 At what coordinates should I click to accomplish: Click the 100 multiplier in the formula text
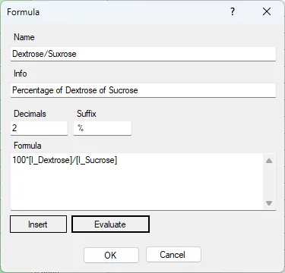[x=19, y=160]
